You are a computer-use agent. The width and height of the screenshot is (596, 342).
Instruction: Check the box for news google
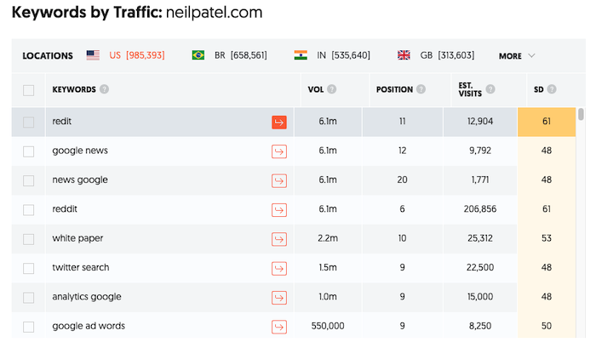28,181
